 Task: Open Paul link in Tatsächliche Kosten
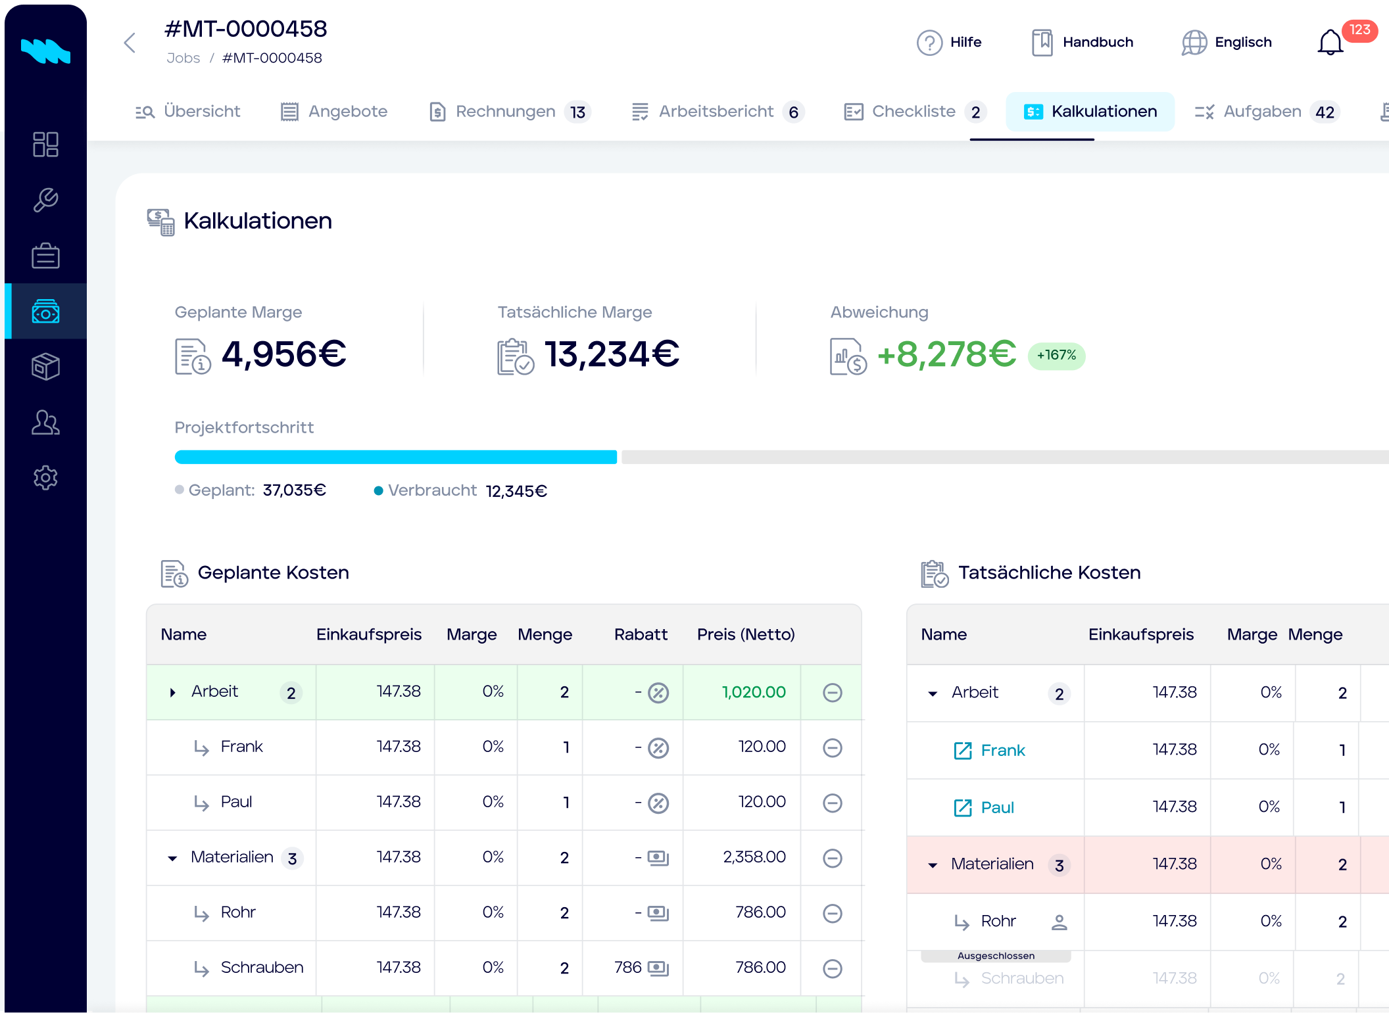click(984, 807)
